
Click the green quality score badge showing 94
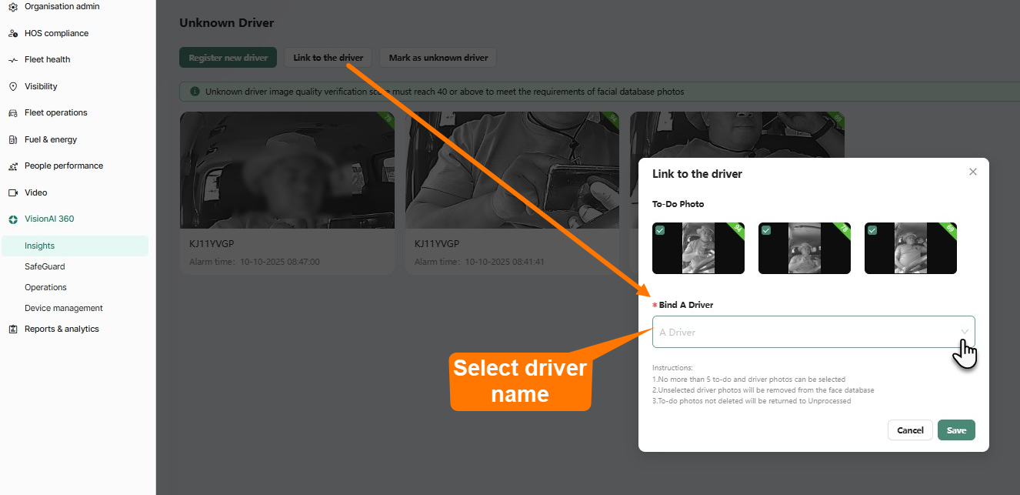[x=736, y=228]
